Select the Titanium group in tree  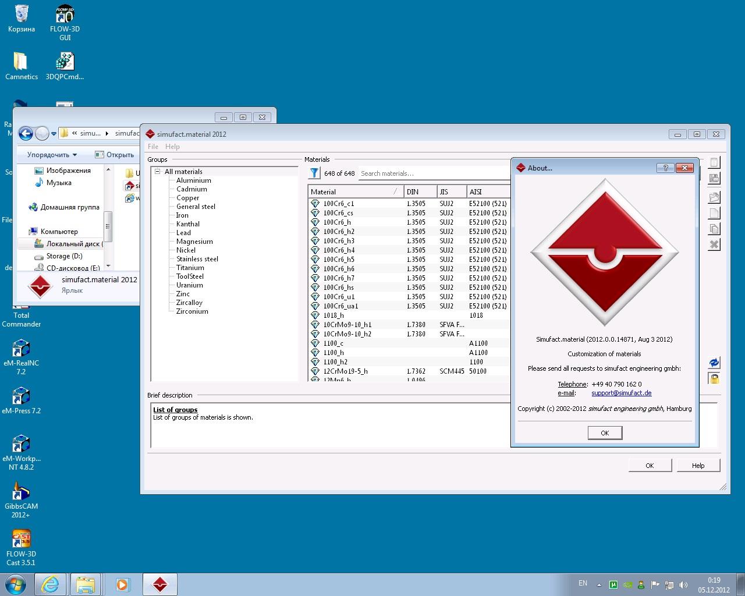[190, 268]
